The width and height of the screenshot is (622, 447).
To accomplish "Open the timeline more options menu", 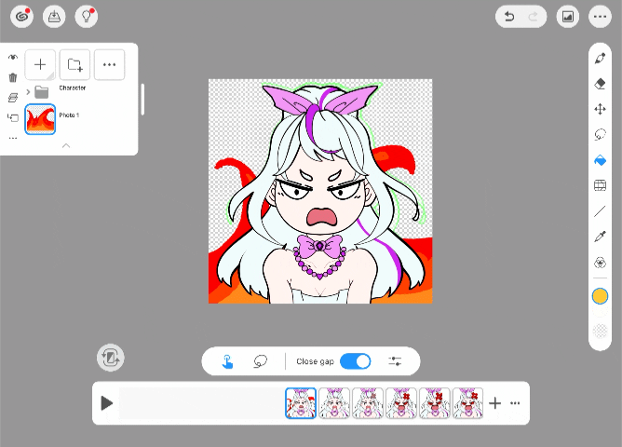I will coord(515,403).
